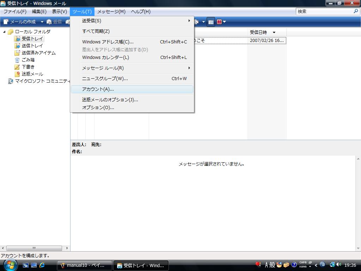The height and width of the screenshot is (271, 361).
Task: Click the network connection tray icon
Action: (332, 265)
